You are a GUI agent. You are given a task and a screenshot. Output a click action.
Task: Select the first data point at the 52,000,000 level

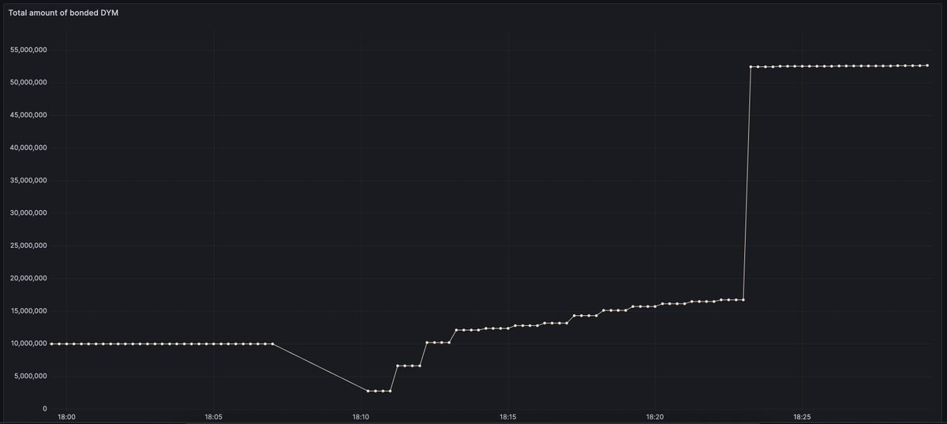(750, 66)
